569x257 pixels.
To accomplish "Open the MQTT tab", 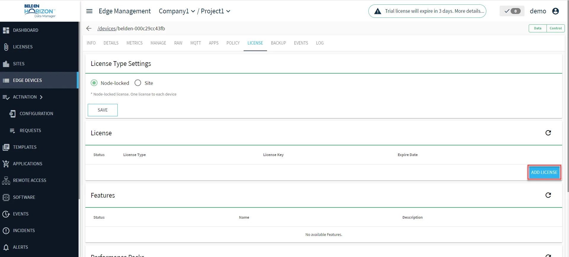I will [196, 43].
